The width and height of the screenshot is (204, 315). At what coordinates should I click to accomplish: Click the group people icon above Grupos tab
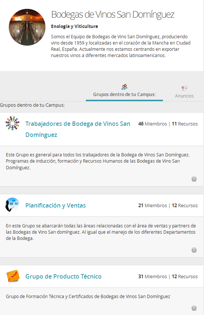click(x=124, y=87)
